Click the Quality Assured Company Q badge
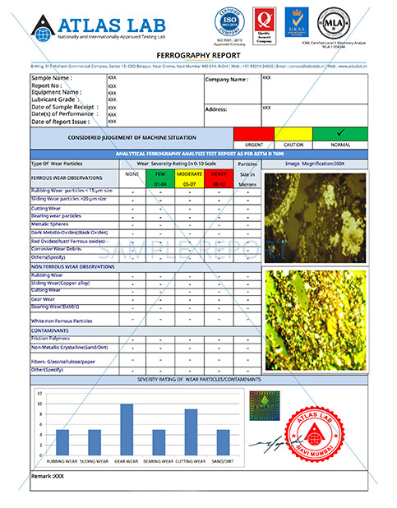 [264, 26]
